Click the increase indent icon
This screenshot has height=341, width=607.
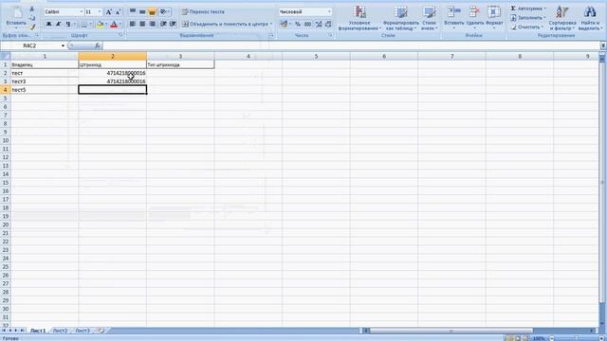click(x=173, y=24)
